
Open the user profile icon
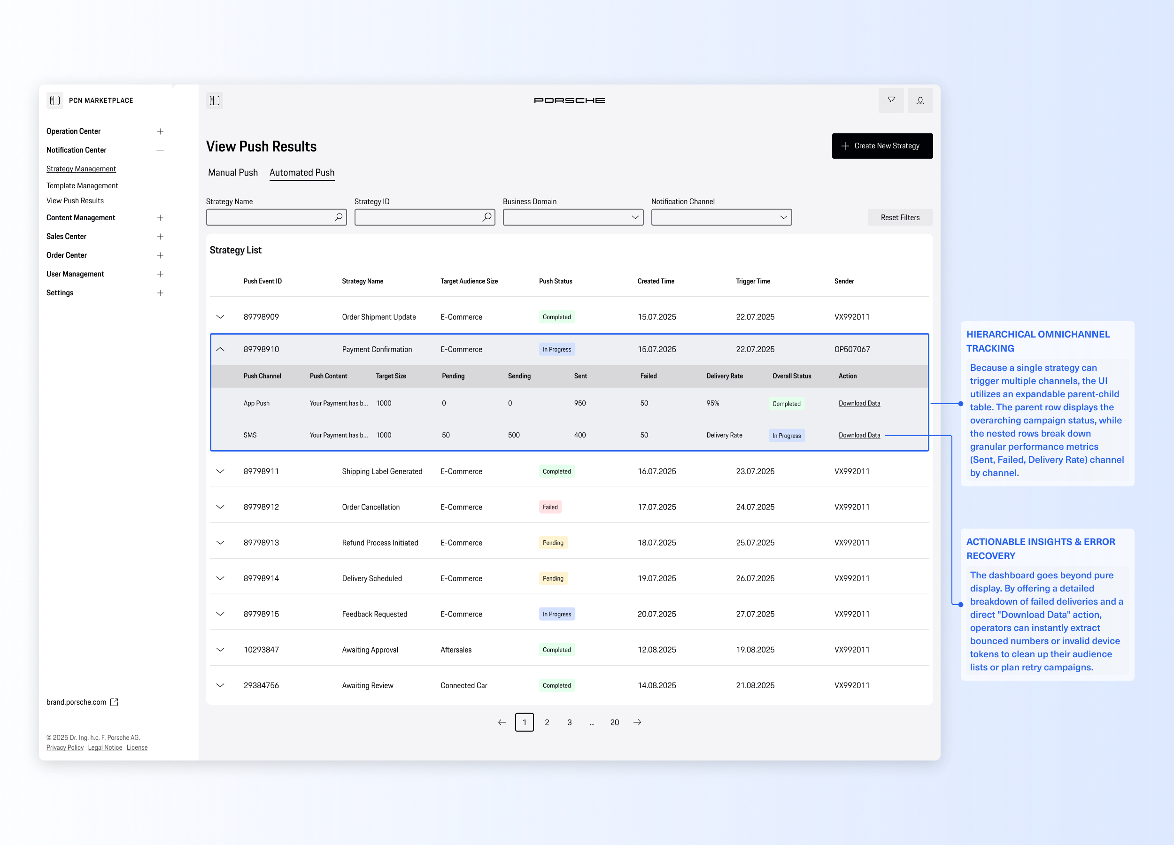(x=920, y=100)
